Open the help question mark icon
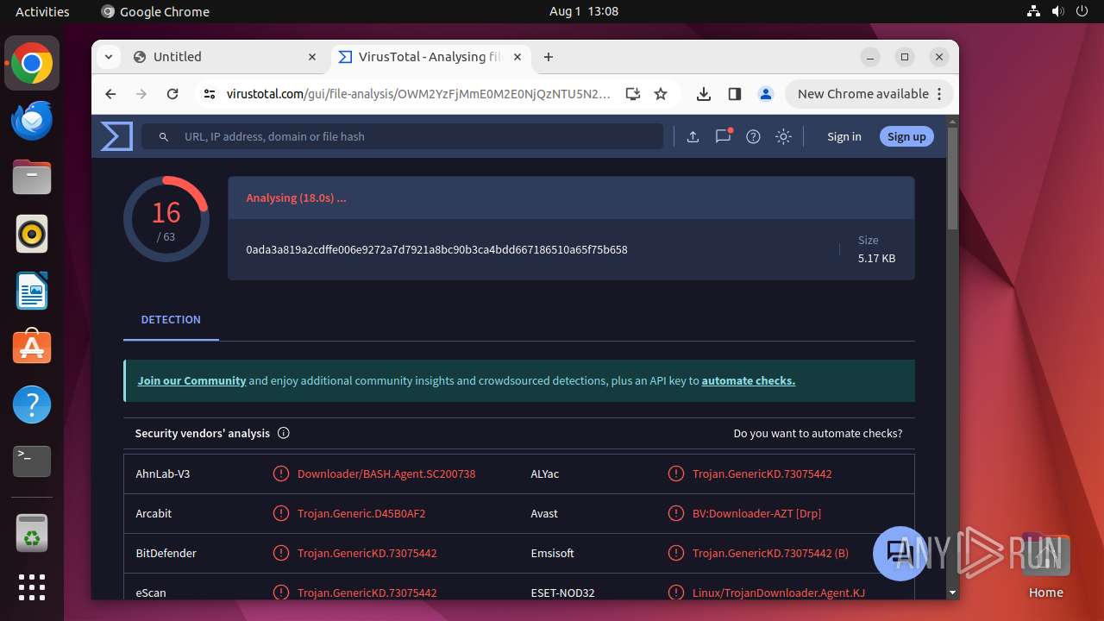1104x621 pixels. click(753, 136)
